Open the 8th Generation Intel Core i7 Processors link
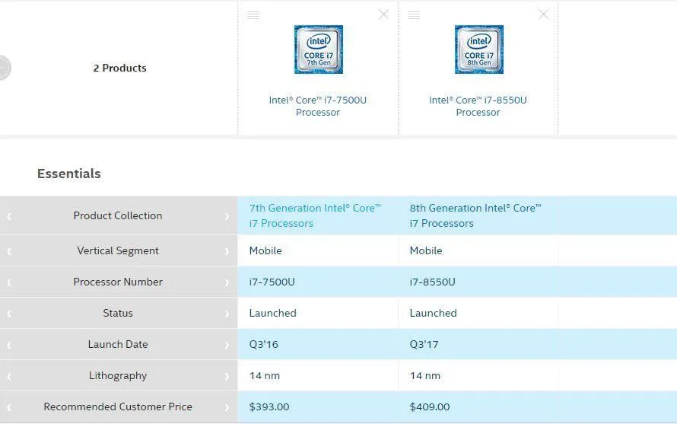Screen dimensions: 677x424 (475, 215)
